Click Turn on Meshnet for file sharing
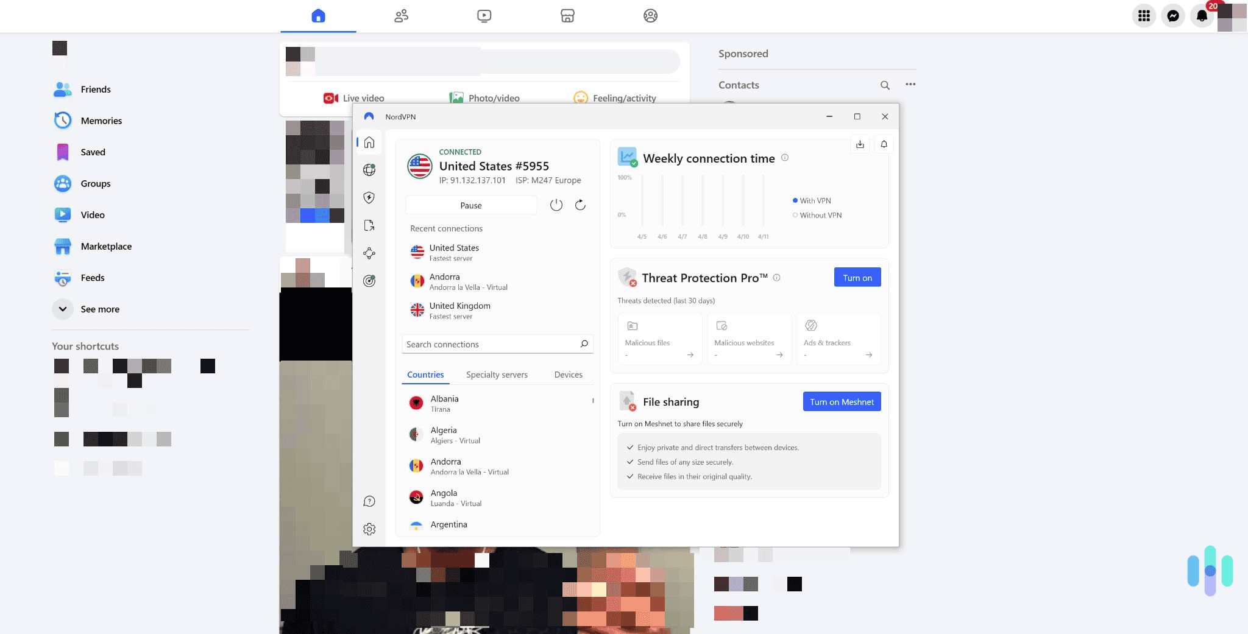 (842, 401)
